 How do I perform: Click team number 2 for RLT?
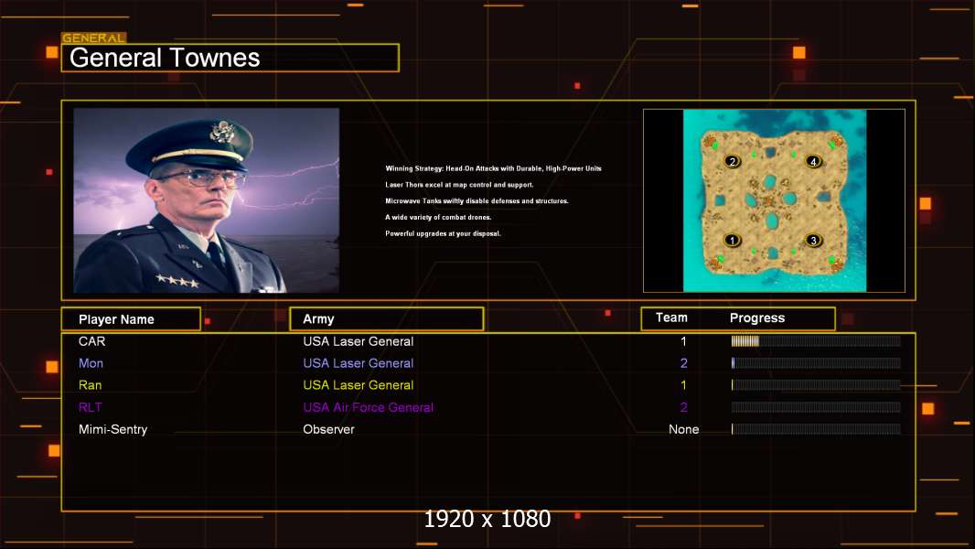[683, 407]
